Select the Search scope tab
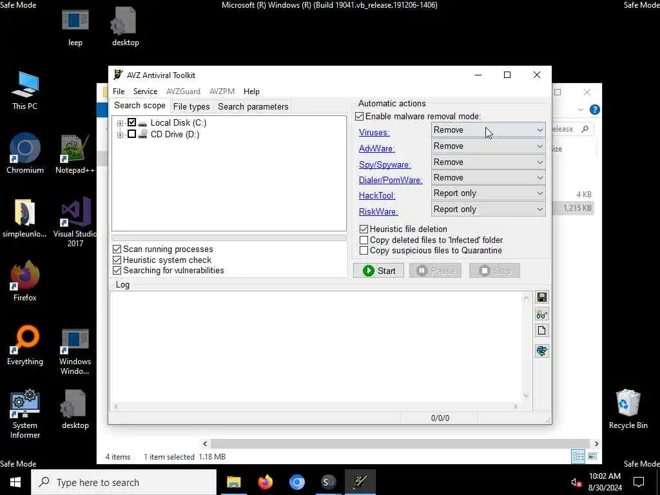660x495 pixels. (x=140, y=106)
